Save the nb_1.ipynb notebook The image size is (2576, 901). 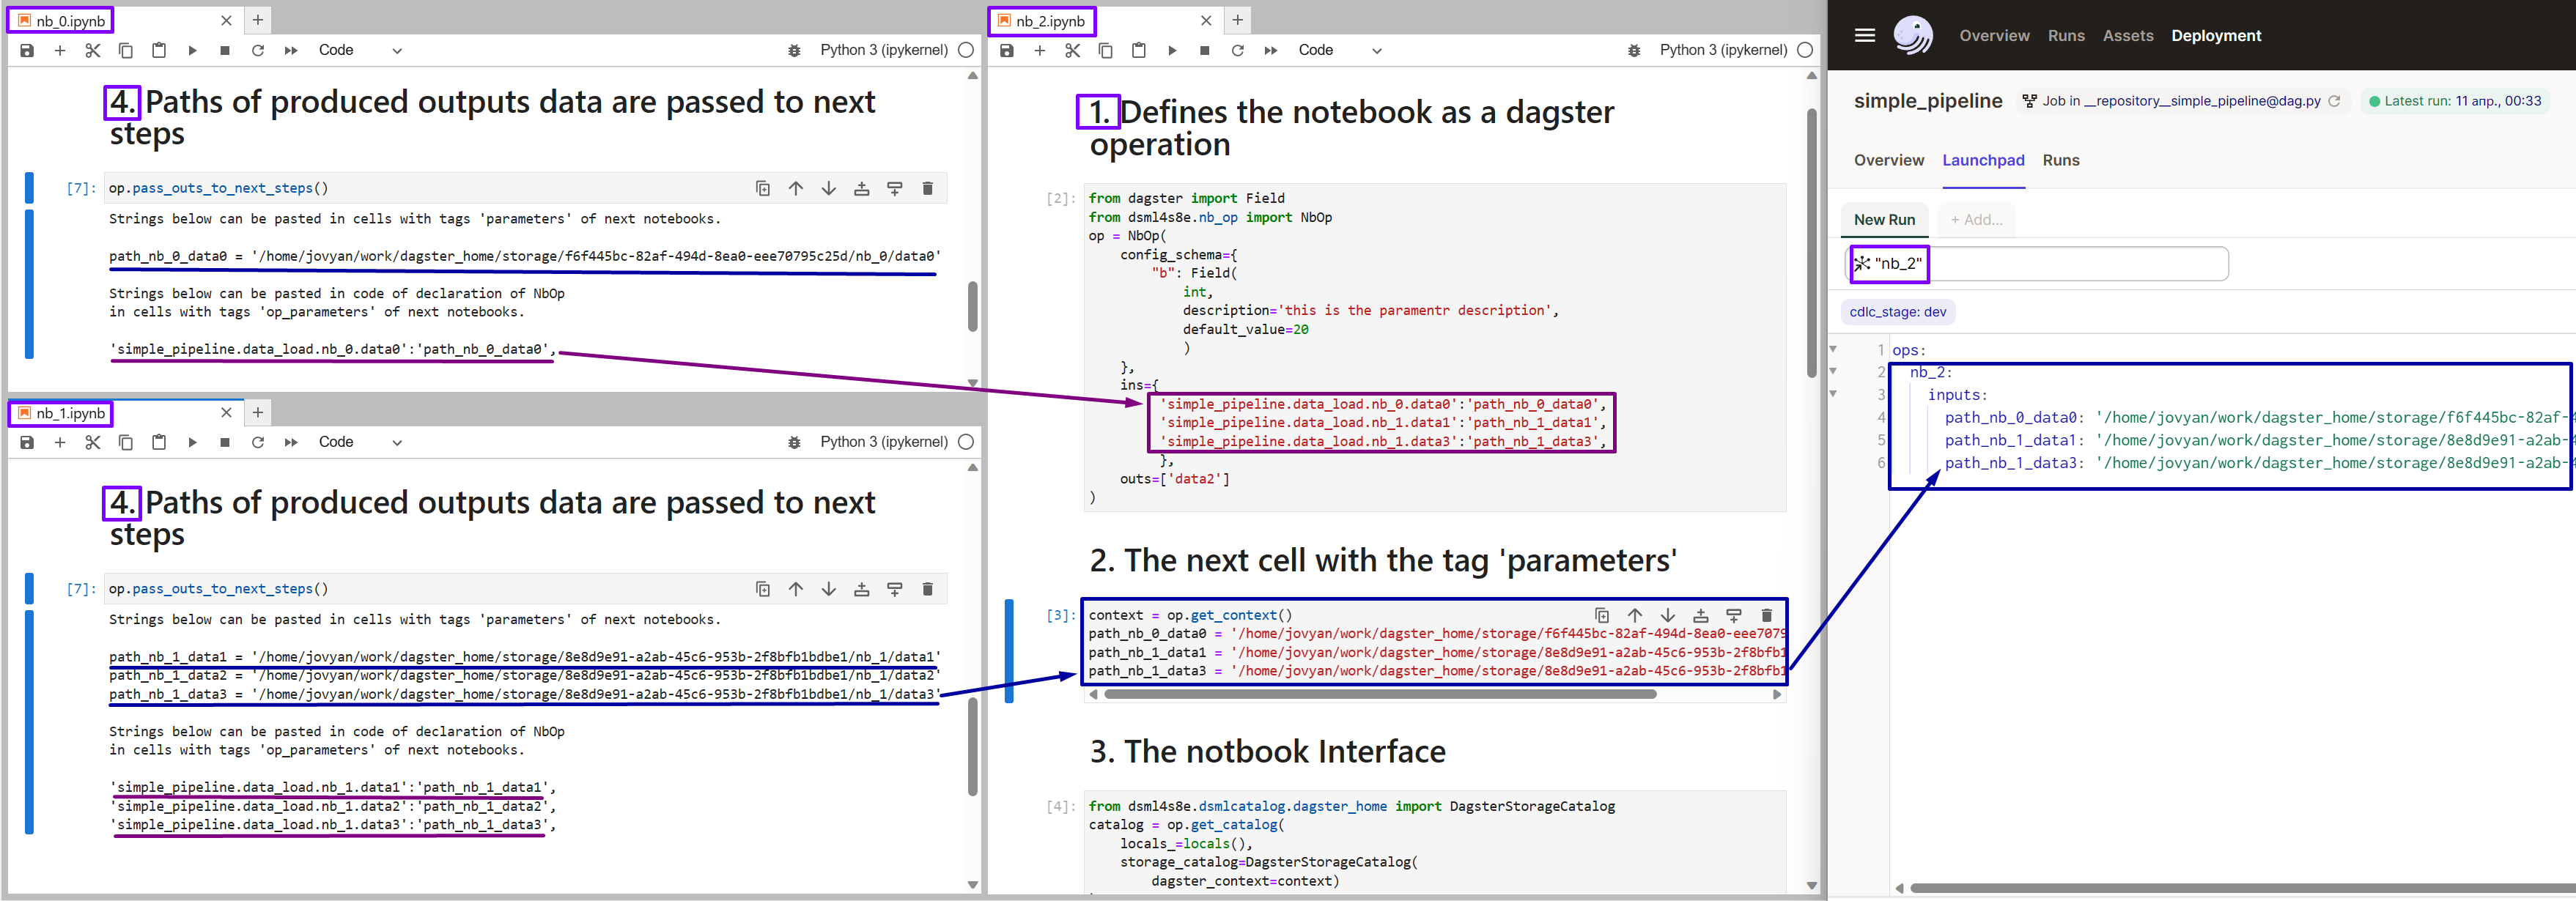(27, 442)
